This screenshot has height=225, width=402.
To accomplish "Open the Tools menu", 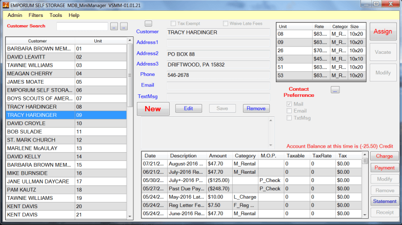I will tap(55, 15).
